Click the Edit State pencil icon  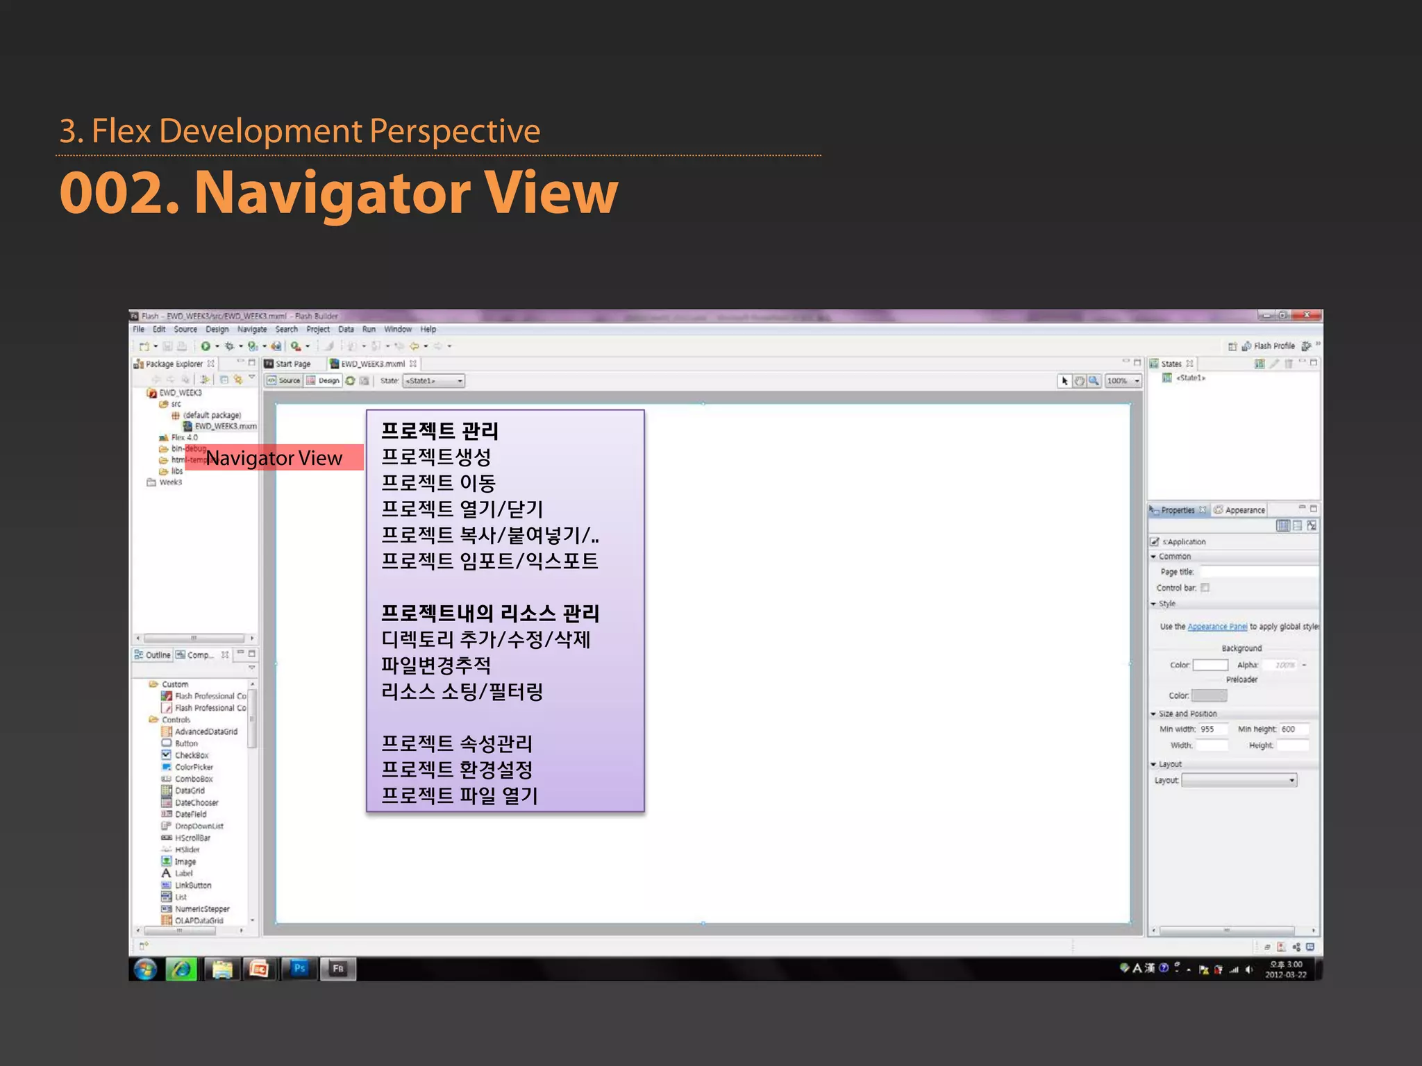tap(1275, 364)
